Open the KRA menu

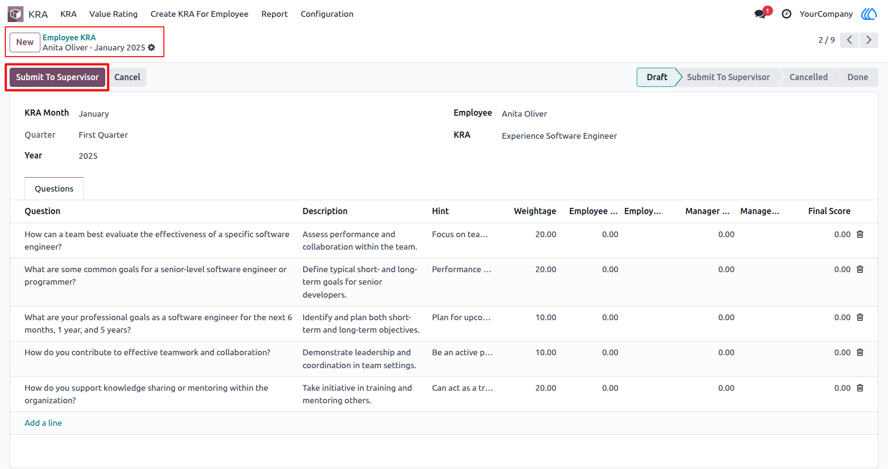click(68, 14)
